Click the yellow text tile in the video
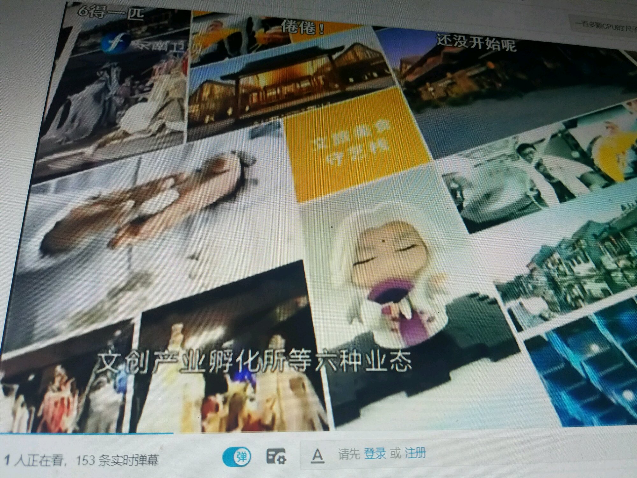The width and height of the screenshot is (637, 478). click(354, 143)
